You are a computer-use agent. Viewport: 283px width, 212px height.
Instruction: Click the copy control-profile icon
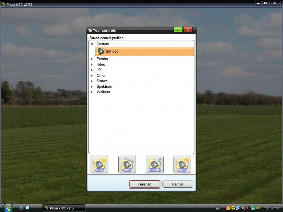pos(182,165)
